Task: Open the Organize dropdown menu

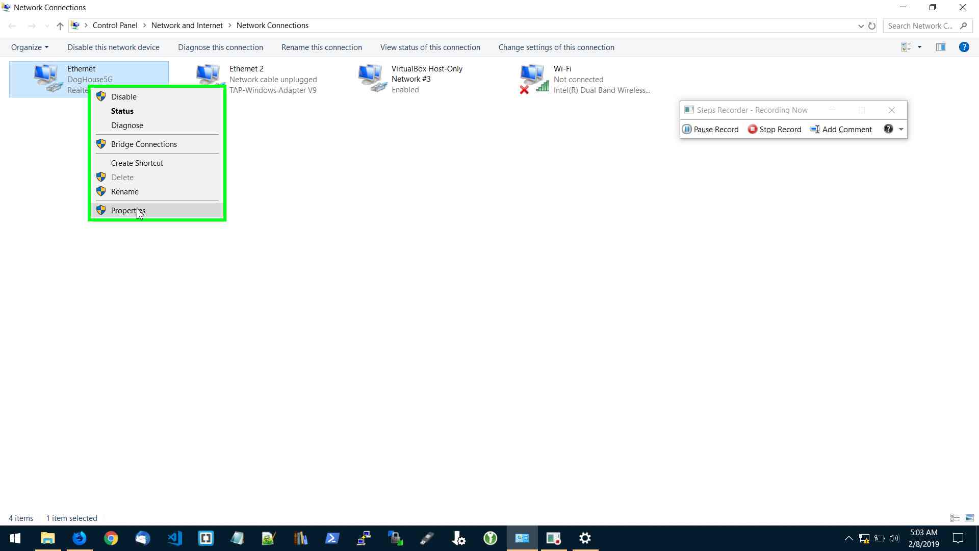Action: pos(30,47)
